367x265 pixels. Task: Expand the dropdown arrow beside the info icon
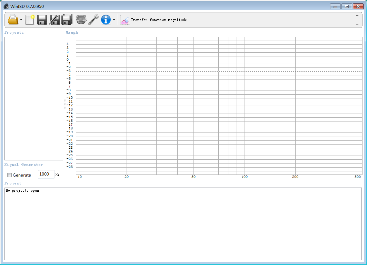(114, 20)
